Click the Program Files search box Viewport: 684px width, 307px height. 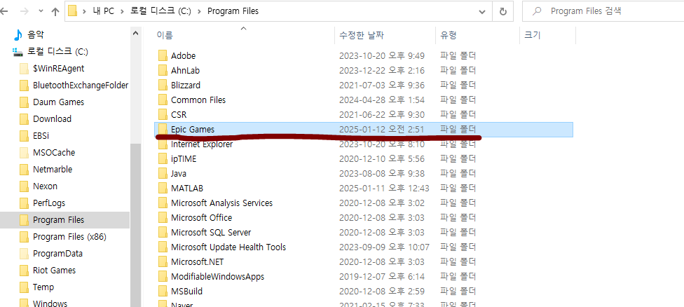(603, 11)
